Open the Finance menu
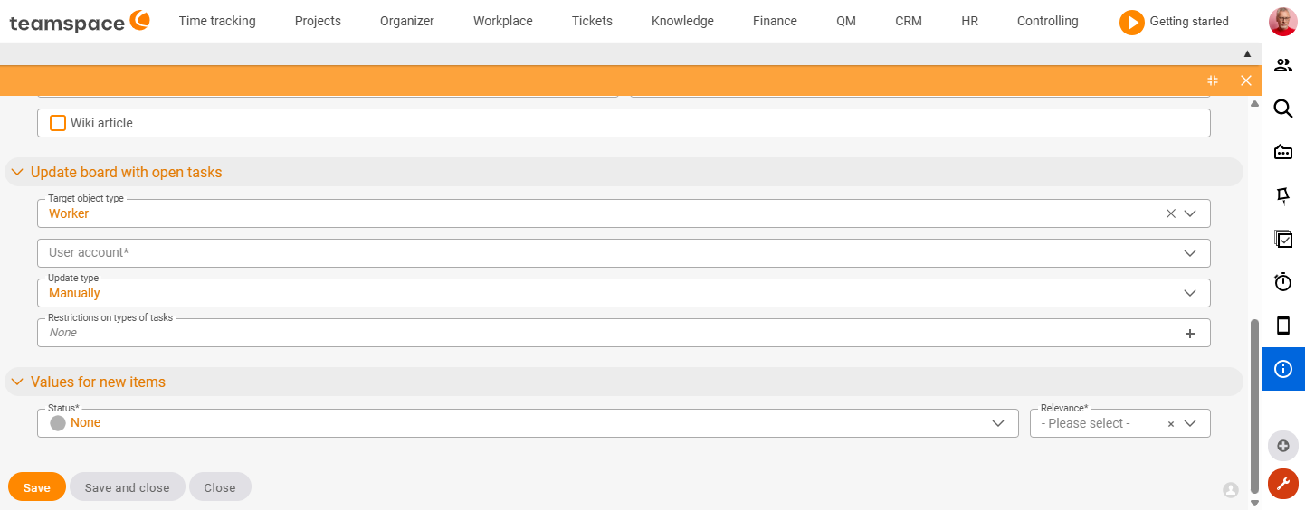The height and width of the screenshot is (510, 1305). tap(775, 21)
